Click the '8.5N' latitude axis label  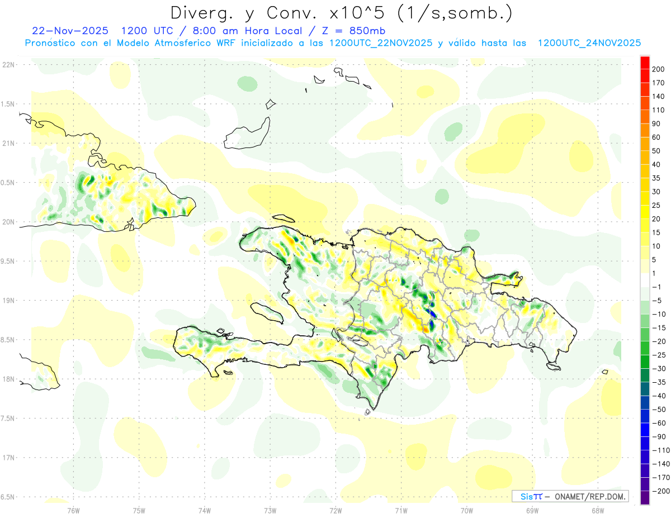tap(8, 340)
